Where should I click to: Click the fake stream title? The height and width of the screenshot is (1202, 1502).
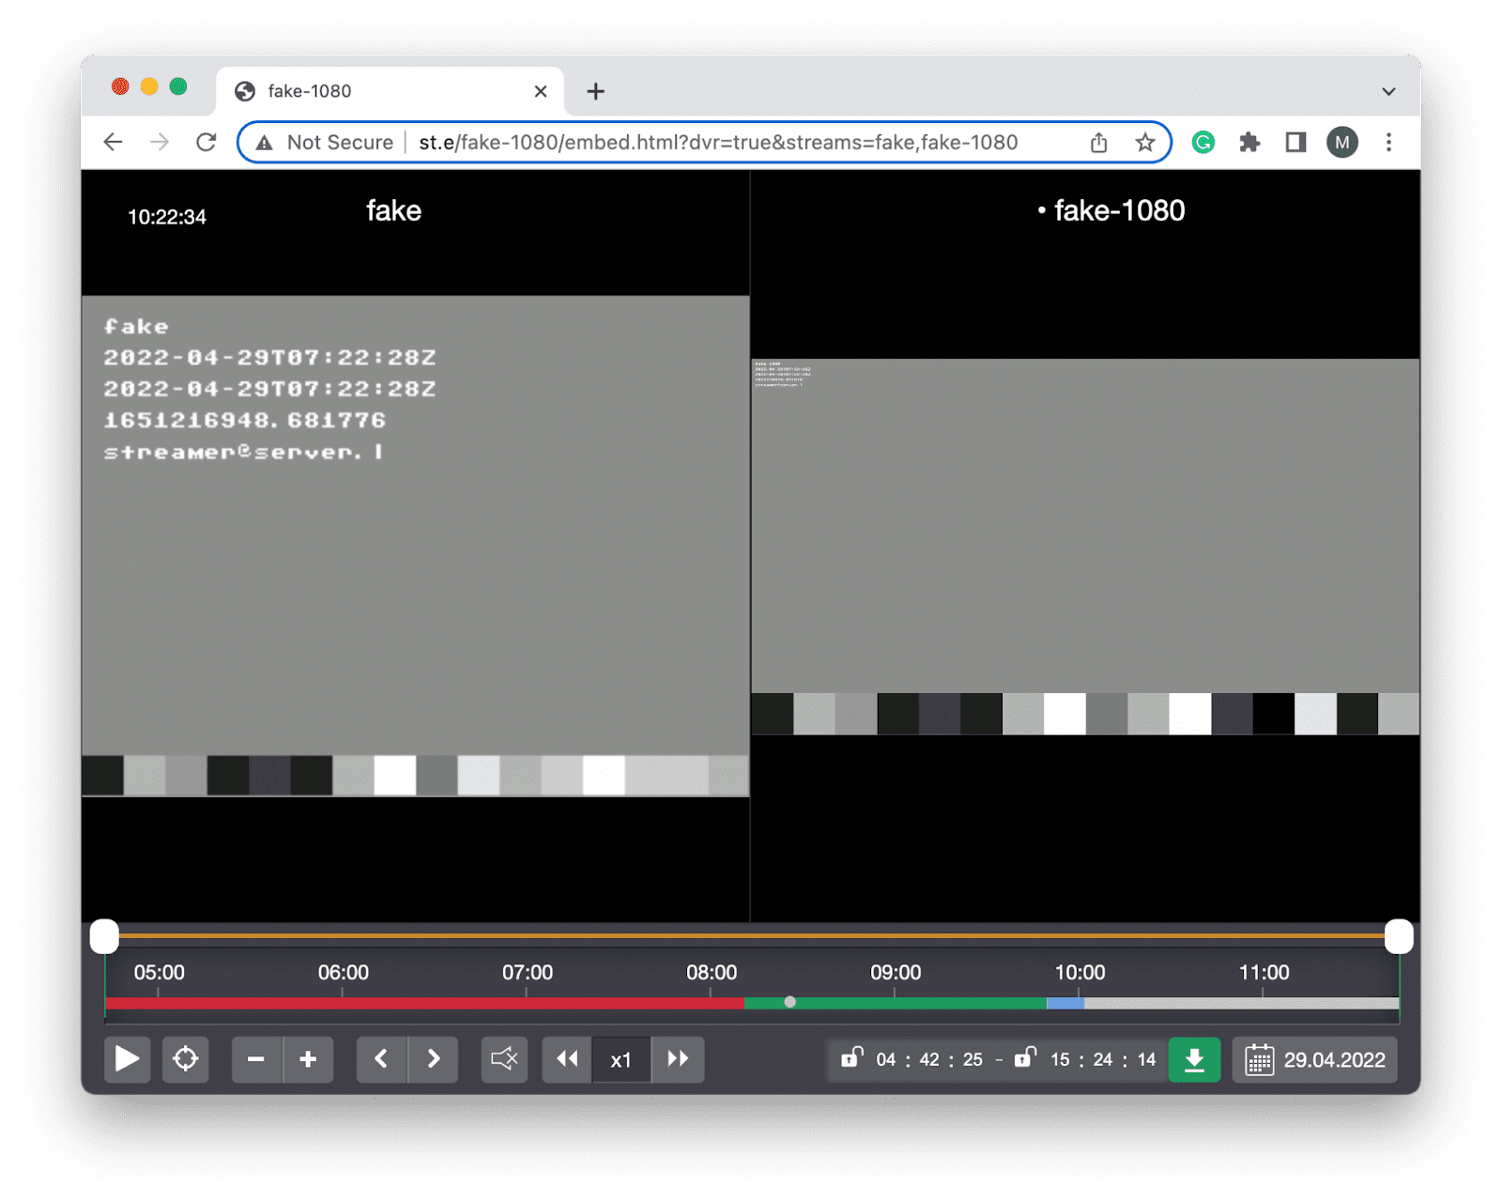coord(393,210)
